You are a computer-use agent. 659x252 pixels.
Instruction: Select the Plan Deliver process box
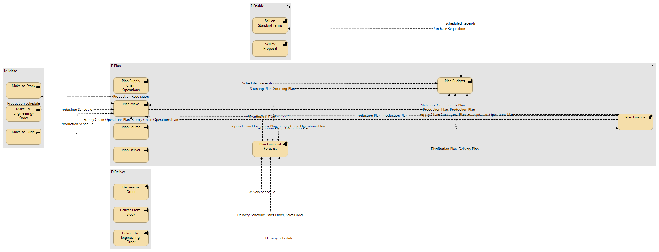pyautogui.click(x=131, y=156)
